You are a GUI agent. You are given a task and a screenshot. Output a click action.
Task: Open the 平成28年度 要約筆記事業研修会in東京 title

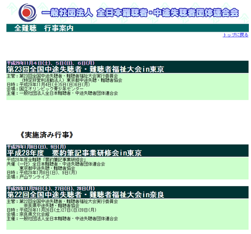[74, 153]
